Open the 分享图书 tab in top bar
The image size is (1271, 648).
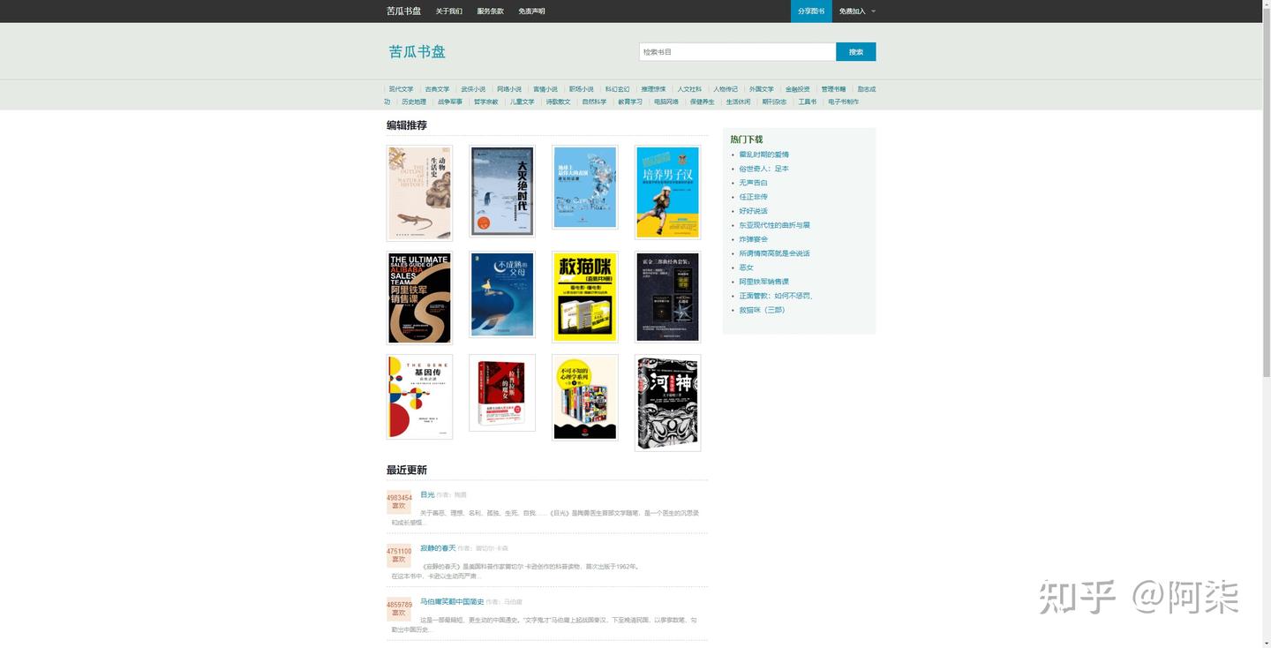tap(811, 11)
